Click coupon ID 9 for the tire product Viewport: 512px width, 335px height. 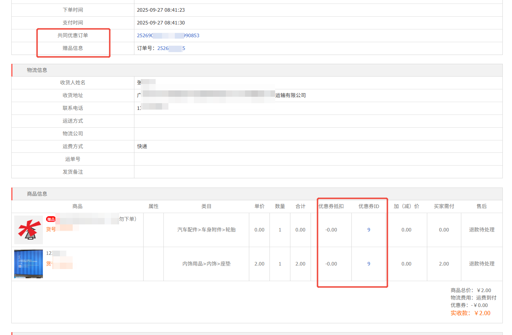tap(369, 230)
